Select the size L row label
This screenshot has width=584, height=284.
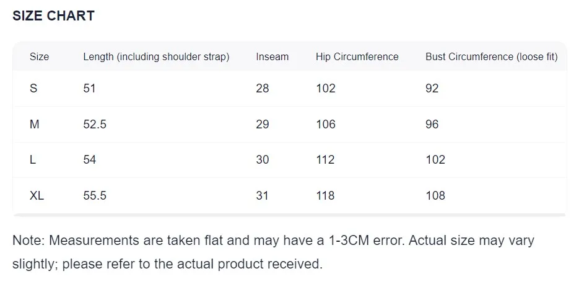[x=33, y=160]
